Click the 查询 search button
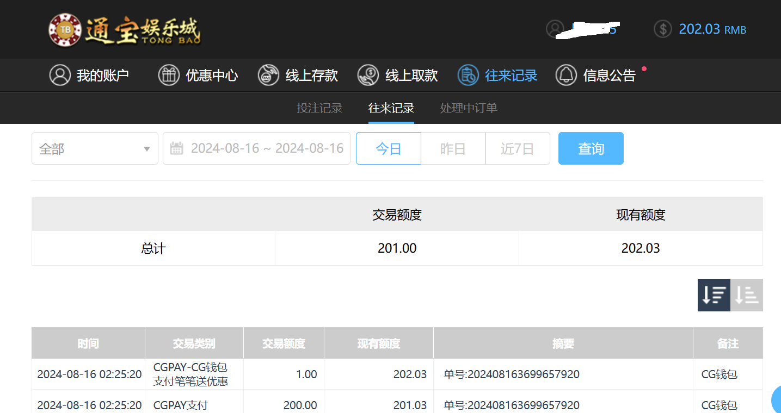 click(x=591, y=148)
